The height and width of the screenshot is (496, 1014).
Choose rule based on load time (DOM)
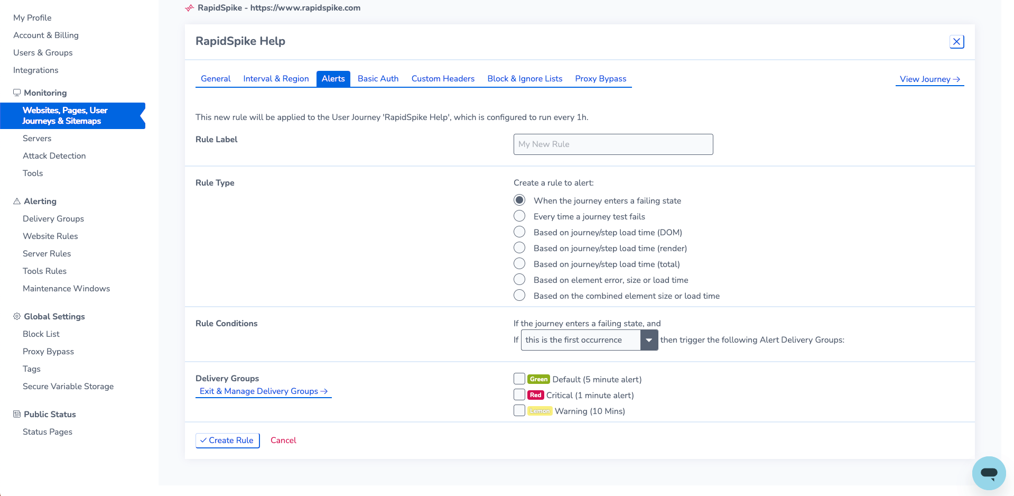[519, 232]
